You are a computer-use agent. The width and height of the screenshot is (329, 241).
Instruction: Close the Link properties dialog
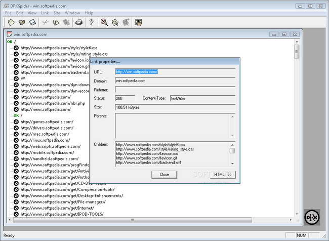(164, 175)
